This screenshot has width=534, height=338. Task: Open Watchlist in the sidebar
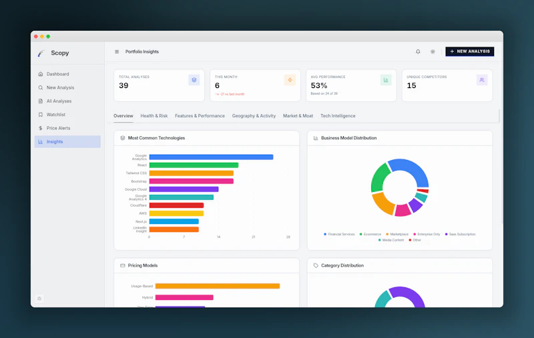click(67, 115)
